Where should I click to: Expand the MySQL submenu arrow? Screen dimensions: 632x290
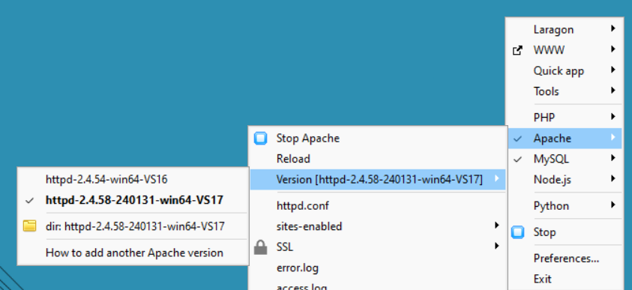[613, 158]
